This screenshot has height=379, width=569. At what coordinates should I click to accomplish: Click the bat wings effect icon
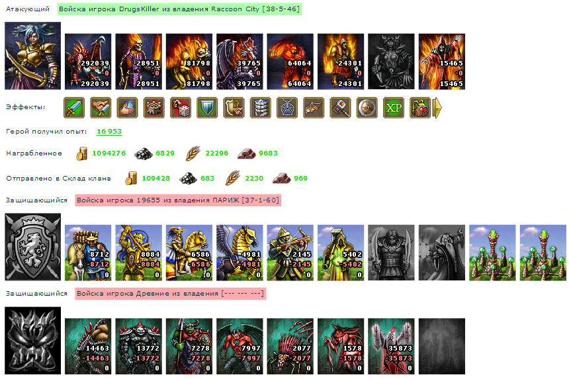[x=314, y=108]
